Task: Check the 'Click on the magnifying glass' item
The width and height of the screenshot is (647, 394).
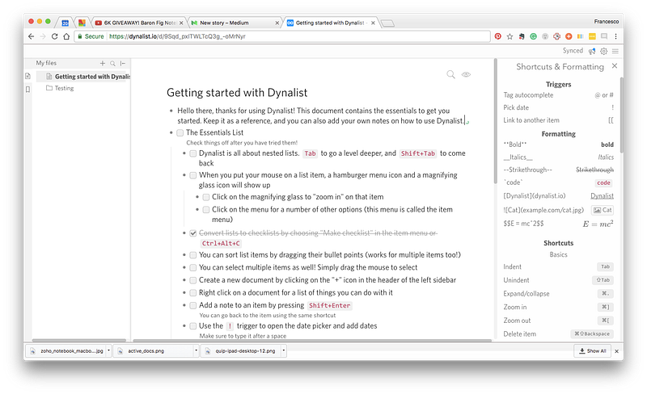Action: pyautogui.click(x=206, y=197)
